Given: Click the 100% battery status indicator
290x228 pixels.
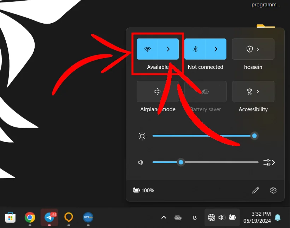Looking at the screenshot, I should (143, 190).
